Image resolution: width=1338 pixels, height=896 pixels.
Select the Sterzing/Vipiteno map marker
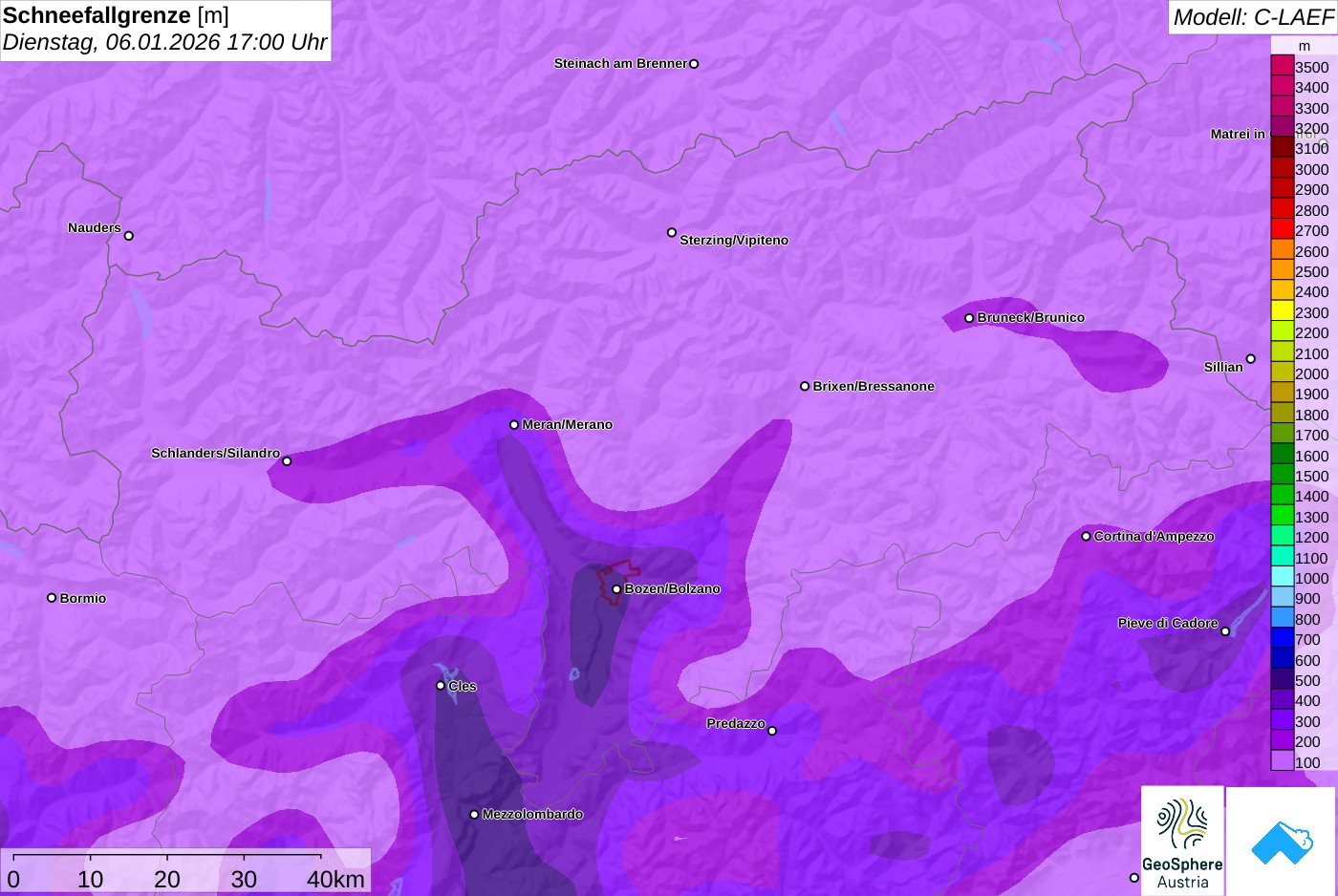tap(672, 232)
